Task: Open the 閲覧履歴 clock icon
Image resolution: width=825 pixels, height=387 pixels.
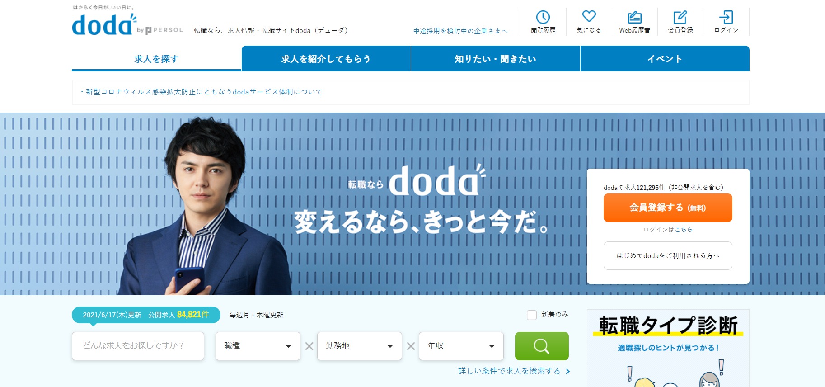Action: click(x=543, y=18)
